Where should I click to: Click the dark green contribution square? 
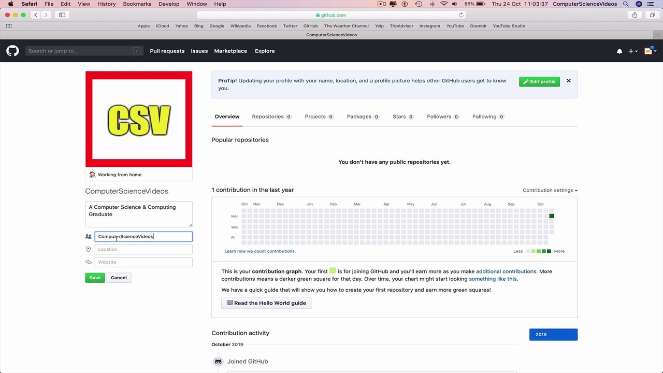[552, 216]
